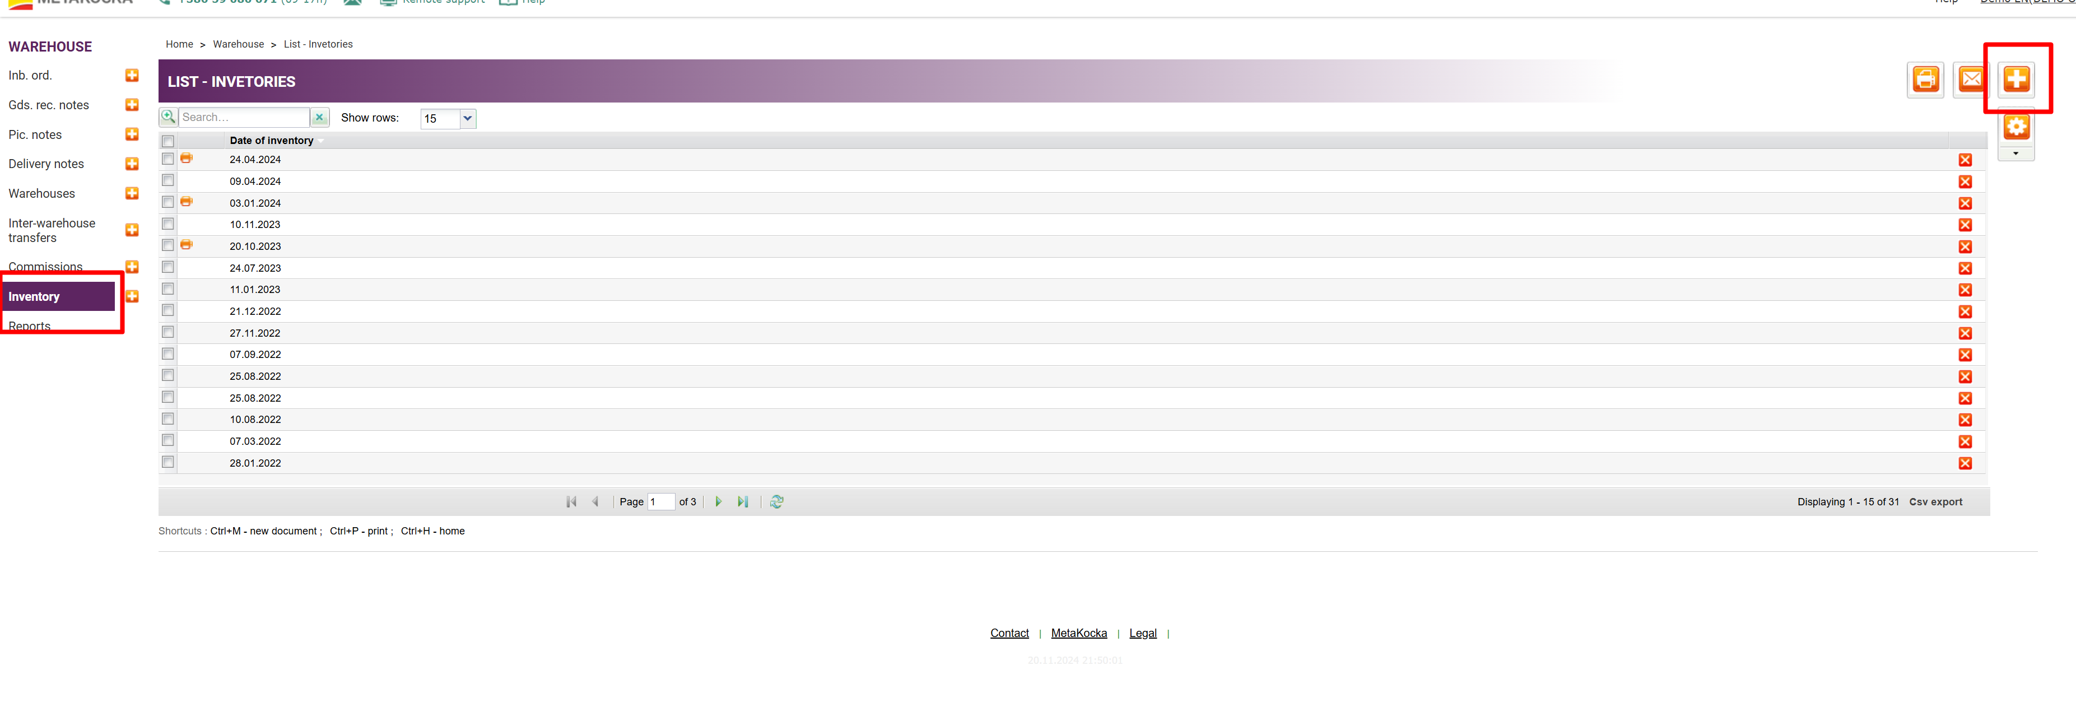Viewport: 2076px width, 707px height.
Task: Go to next page arrow
Action: point(718,501)
